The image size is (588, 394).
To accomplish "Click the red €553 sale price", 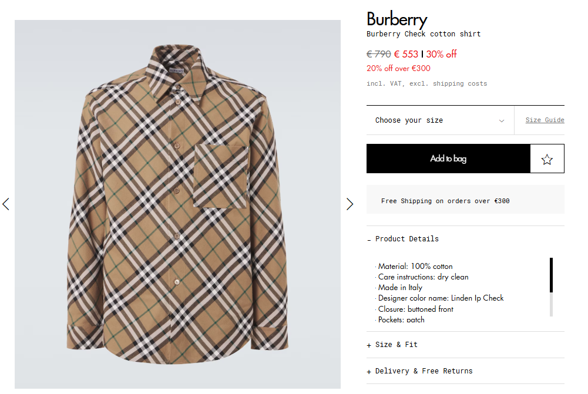I will point(406,54).
